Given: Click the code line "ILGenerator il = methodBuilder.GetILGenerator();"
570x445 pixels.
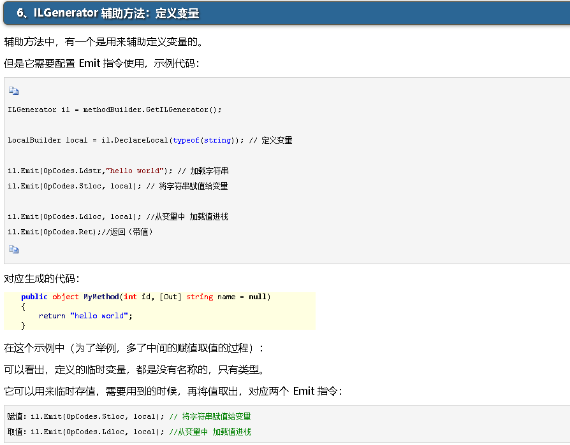Looking at the screenshot, I should (115, 109).
